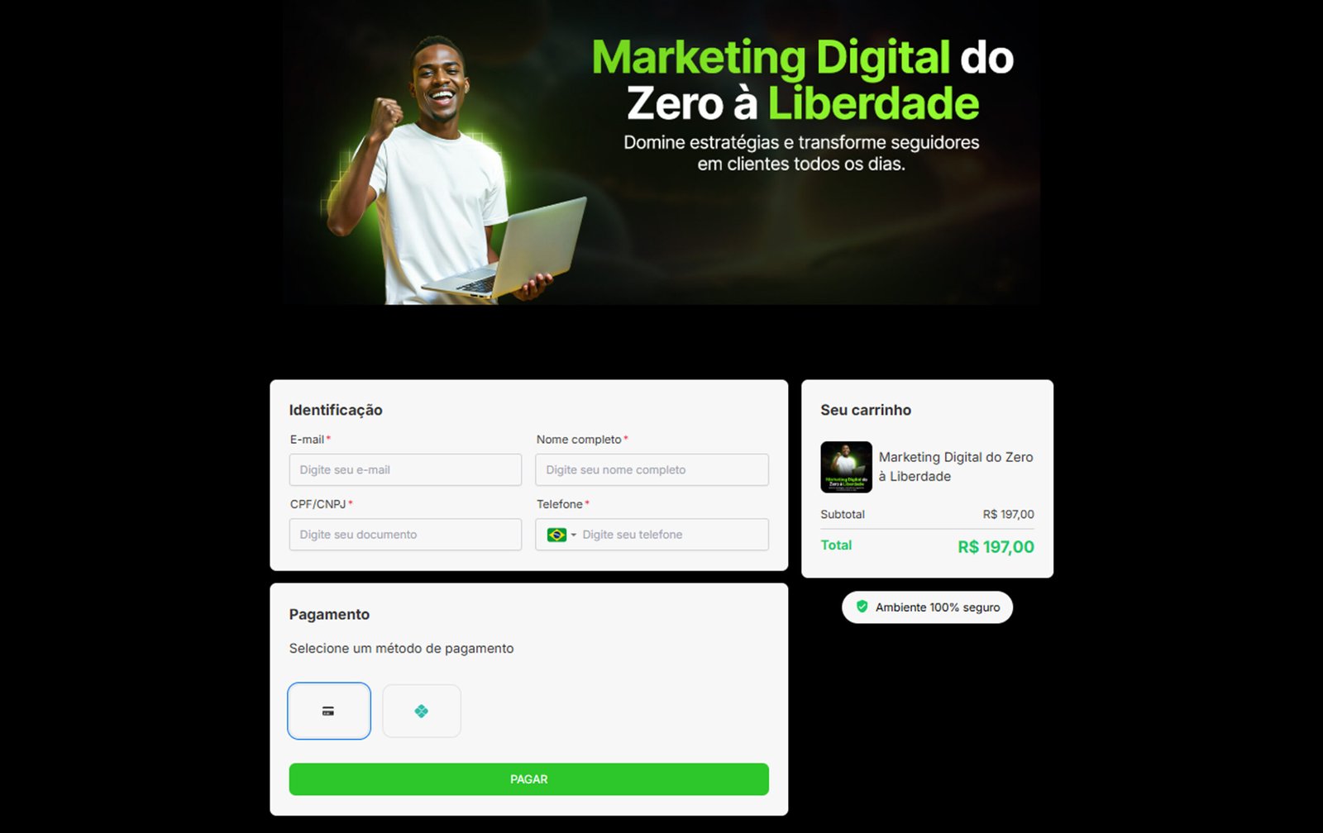The width and height of the screenshot is (1323, 833).
Task: Open the phone country code dropdown arrow
Action: 574,535
